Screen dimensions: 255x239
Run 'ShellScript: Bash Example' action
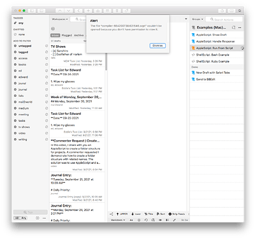click(217, 55)
